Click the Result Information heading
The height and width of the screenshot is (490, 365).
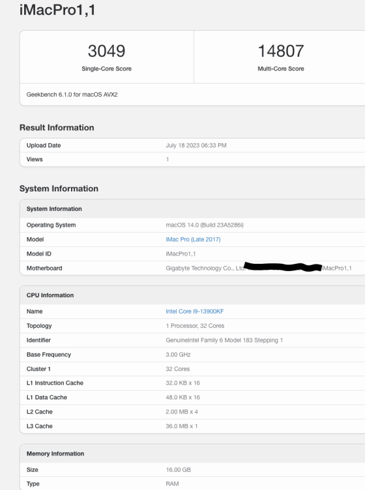(x=57, y=127)
